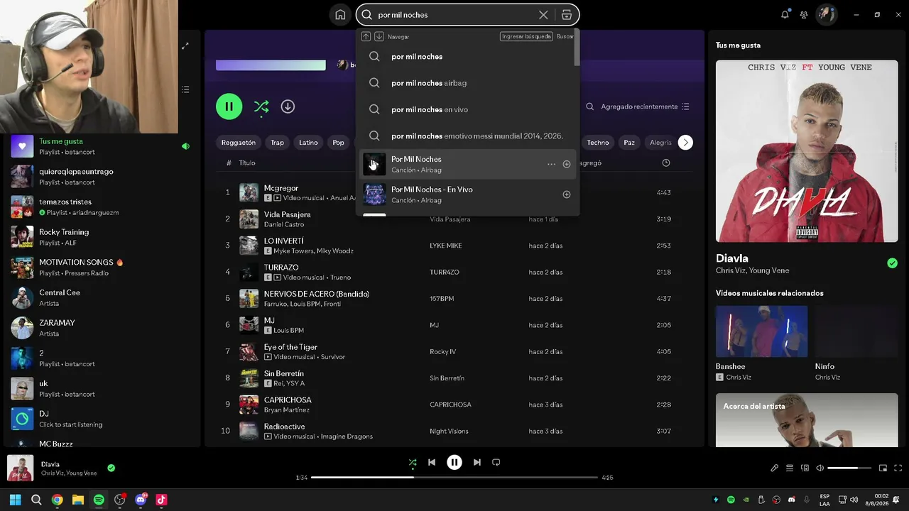The height and width of the screenshot is (511, 909).
Task: Click the search-in-playlist magnifier icon
Action: [x=589, y=106]
